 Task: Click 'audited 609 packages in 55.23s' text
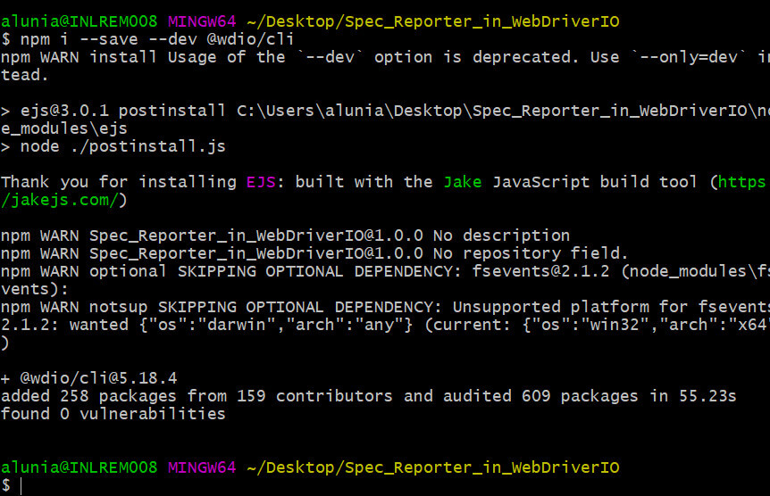coord(590,396)
